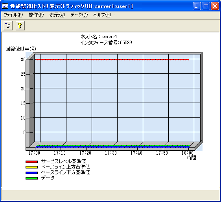221x202 pixels.
Task: Click the red サービスレベル基準値 legend swatch
Action: tap(32, 161)
